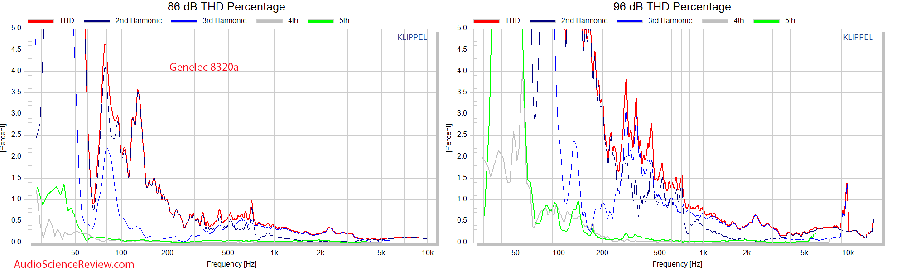Click the dark navy 2nd Harmonic swatch, 86 dB legend
The width and height of the screenshot is (906, 272).
[97, 21]
